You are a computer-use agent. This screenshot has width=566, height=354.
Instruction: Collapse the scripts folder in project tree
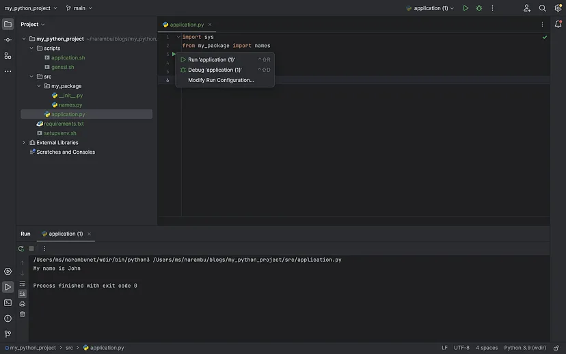click(x=31, y=48)
